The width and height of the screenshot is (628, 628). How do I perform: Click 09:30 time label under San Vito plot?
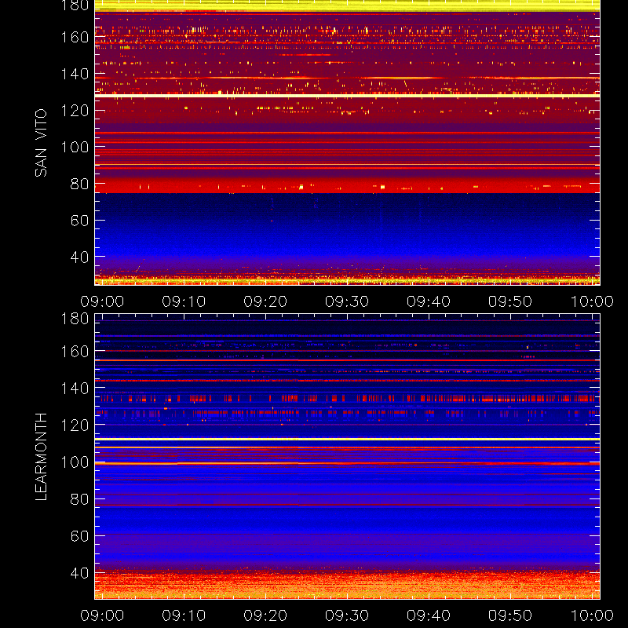(x=347, y=301)
